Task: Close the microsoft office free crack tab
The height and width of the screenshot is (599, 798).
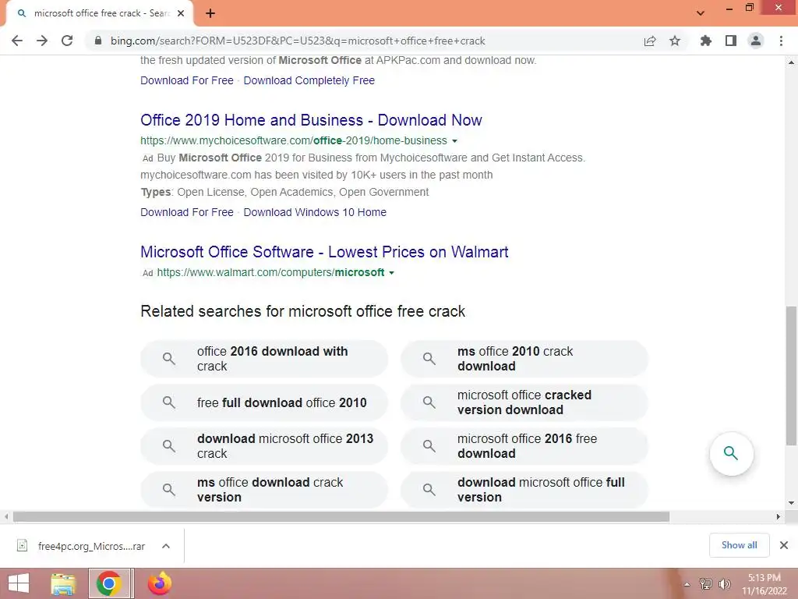Action: point(181,13)
